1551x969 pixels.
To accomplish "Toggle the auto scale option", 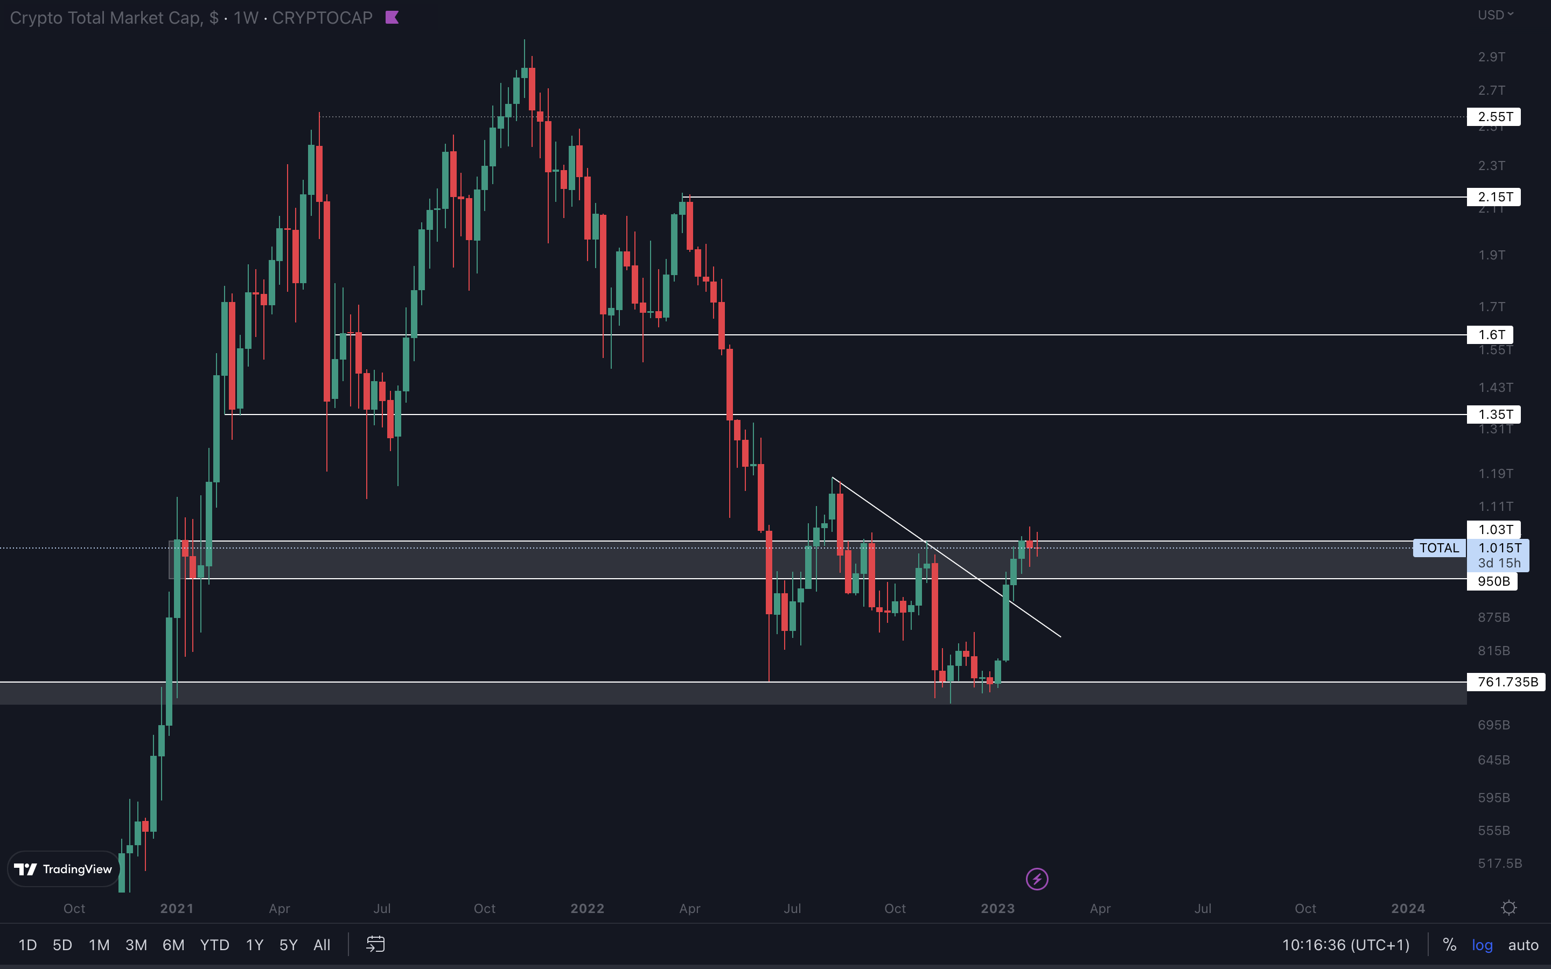I will click(1523, 945).
